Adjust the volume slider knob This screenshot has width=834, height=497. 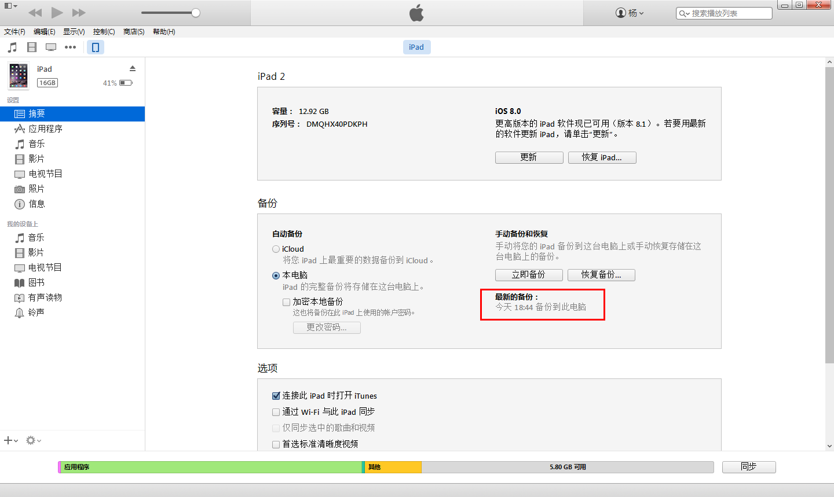point(196,13)
